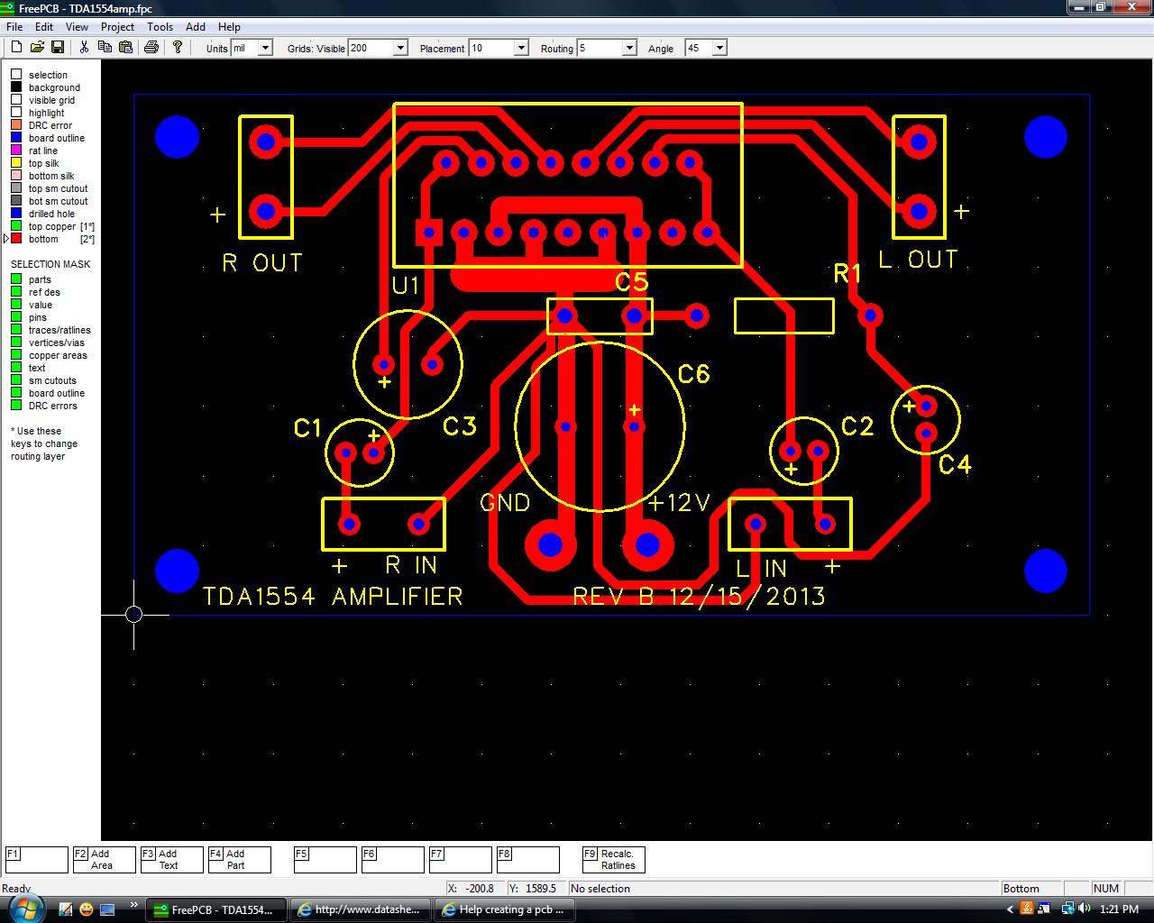Click the TDA1554 AMPLIFIER silk text
The image size is (1154, 923).
pos(333,596)
